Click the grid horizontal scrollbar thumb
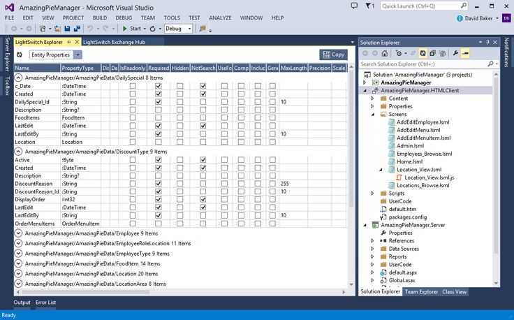The image size is (514, 320). [86, 292]
